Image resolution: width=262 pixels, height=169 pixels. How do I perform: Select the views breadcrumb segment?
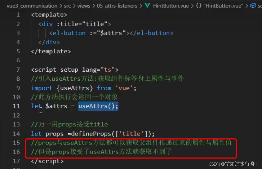(x=84, y=6)
